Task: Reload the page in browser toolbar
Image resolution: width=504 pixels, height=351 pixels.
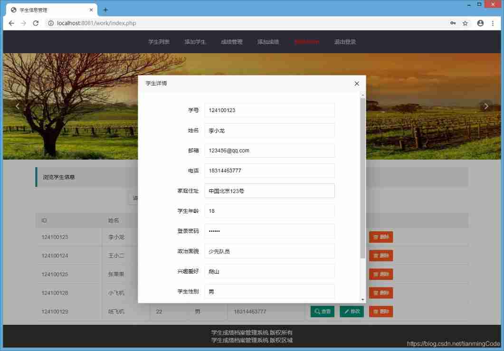Action: pos(36,23)
